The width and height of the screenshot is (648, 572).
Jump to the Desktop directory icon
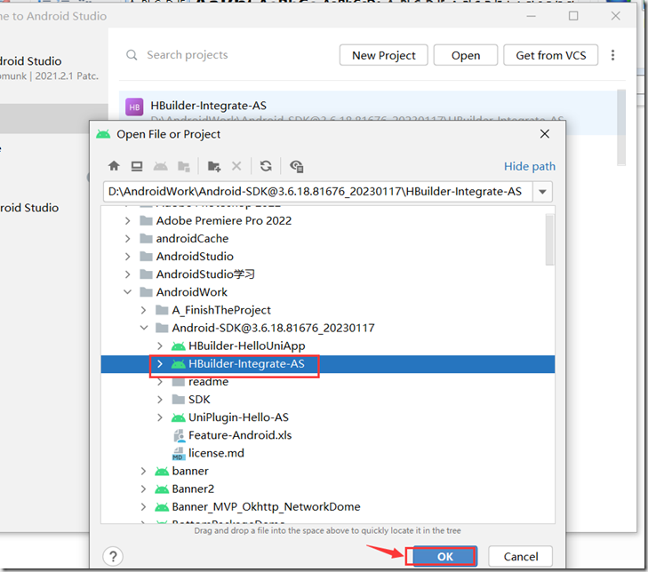[137, 166]
